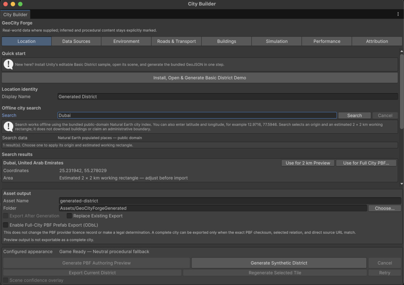
Task: Click Export Current District
Action: pyautogui.click(x=92, y=273)
